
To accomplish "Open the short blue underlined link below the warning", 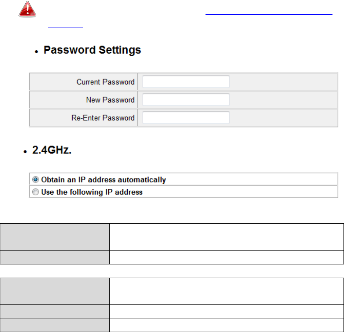I will (65, 26).
